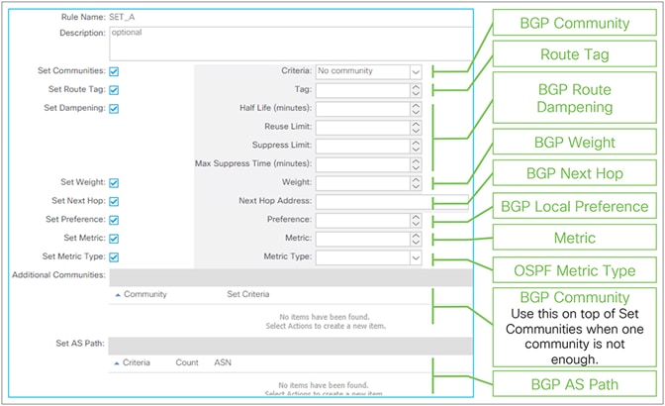Open the Criteria 'No community' dropdown
This screenshot has width=665, height=406.
click(x=368, y=71)
